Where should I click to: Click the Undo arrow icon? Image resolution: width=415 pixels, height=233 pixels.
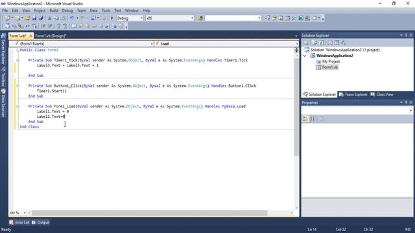72,18
